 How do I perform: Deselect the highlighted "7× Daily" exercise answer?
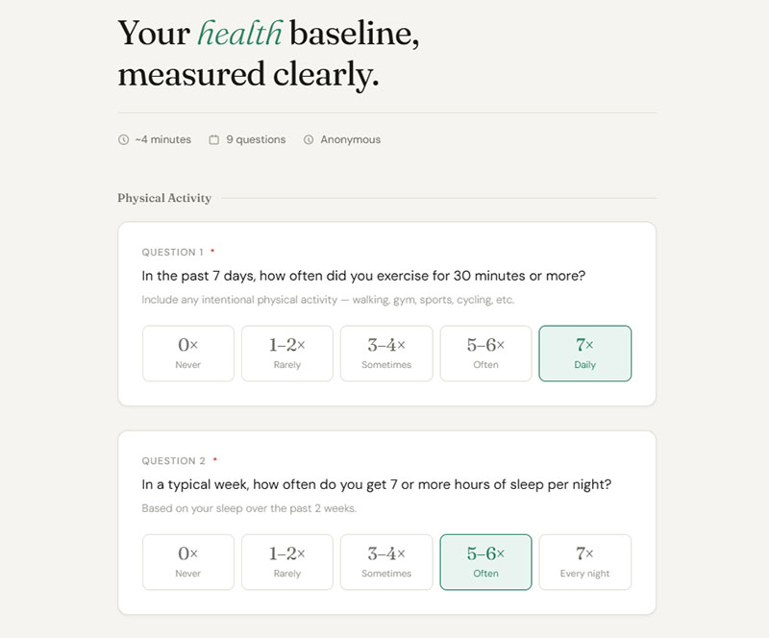coord(584,354)
